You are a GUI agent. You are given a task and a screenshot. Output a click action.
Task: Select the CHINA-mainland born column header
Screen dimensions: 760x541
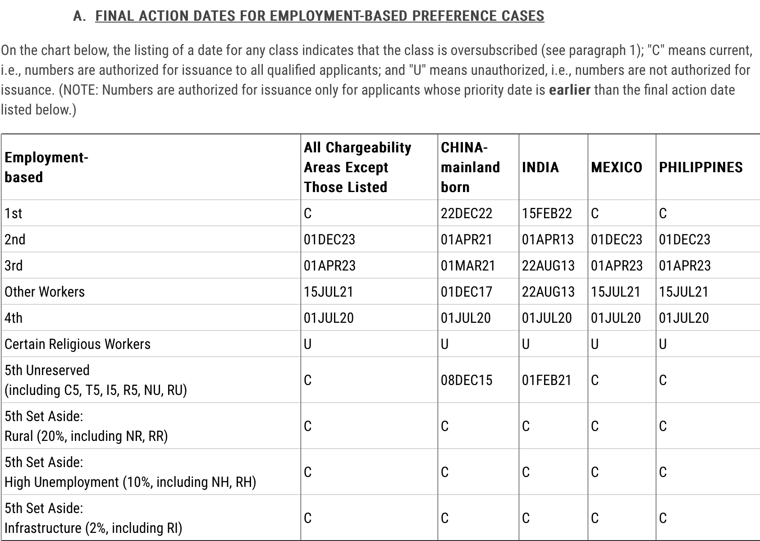click(470, 167)
